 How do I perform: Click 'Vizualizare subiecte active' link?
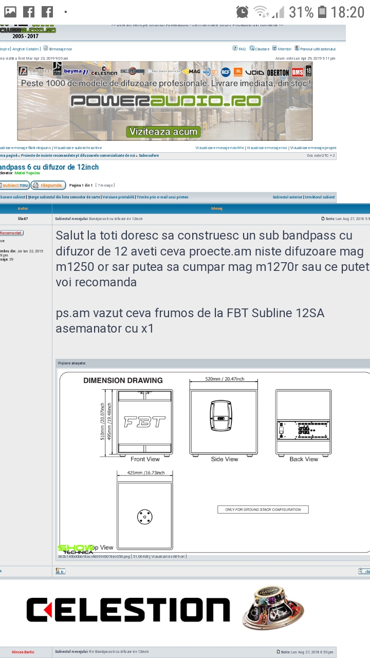pyautogui.click(x=78, y=148)
